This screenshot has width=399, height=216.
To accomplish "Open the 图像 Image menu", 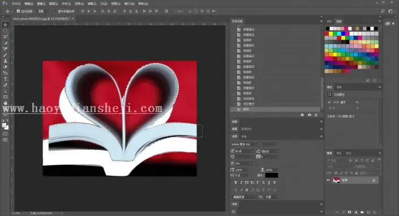I will tap(41, 3).
